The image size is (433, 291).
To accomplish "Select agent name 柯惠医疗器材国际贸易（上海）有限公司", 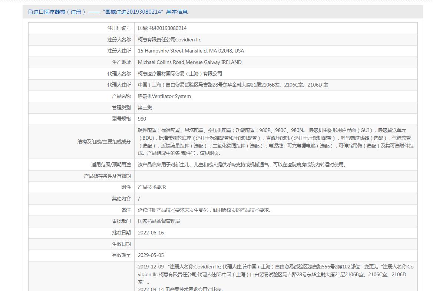I will coord(180,74).
